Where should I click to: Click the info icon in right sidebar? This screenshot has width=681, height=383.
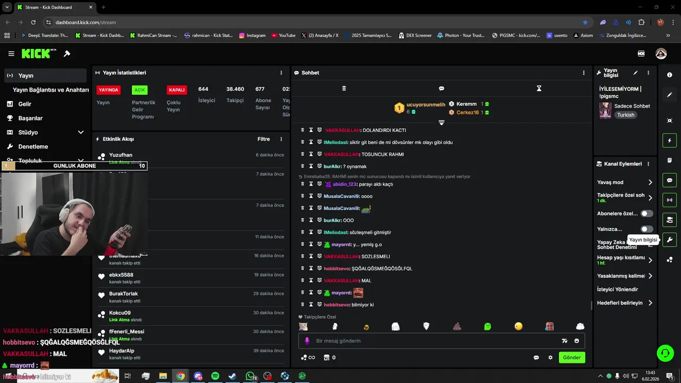[x=669, y=75]
